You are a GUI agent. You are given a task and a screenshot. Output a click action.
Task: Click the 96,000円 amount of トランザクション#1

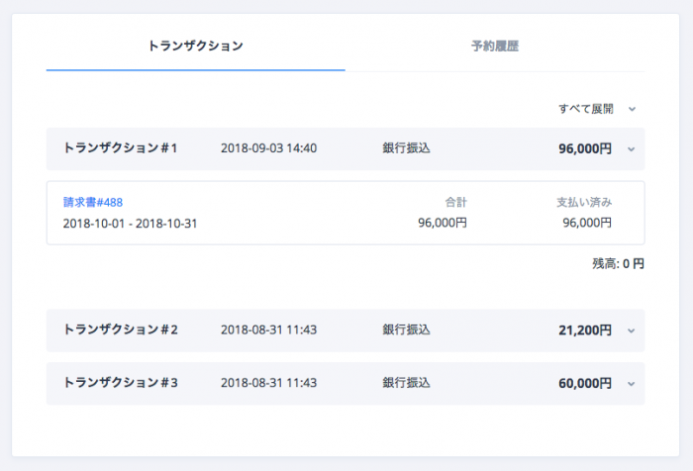[585, 148]
